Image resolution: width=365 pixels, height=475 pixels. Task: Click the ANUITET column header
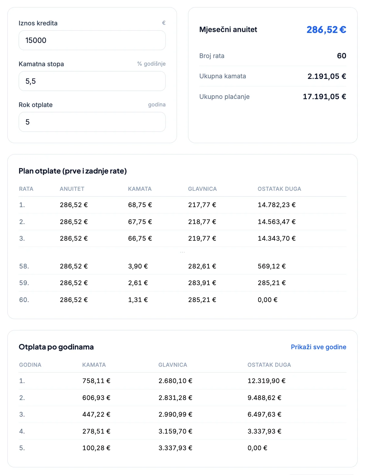(x=72, y=189)
